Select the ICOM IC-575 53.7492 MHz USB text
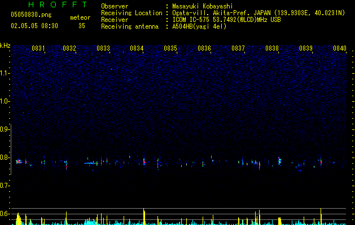 (x=227, y=20)
